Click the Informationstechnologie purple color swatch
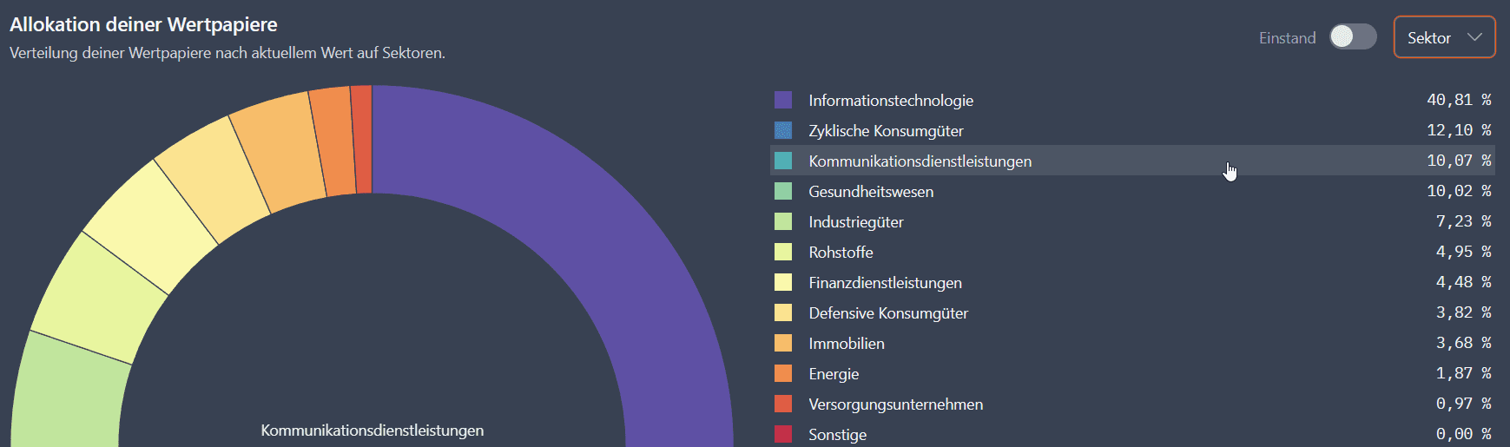Viewport: 1510px width, 447px height. click(x=783, y=100)
